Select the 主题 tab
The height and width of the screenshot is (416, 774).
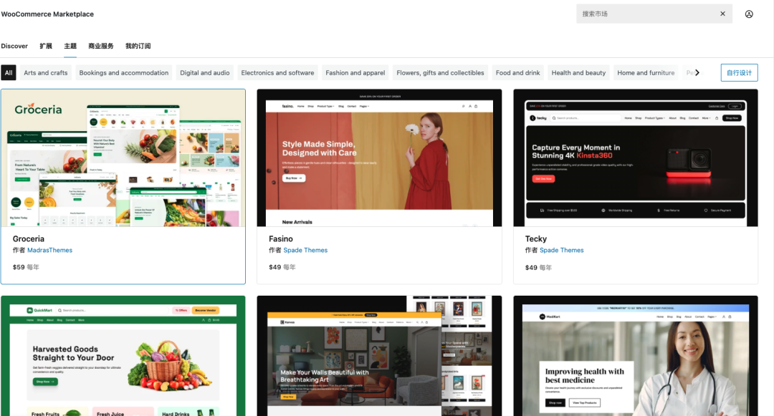(70, 46)
